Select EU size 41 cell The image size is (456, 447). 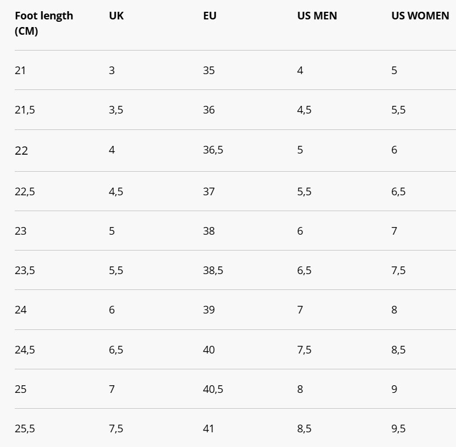[209, 429]
